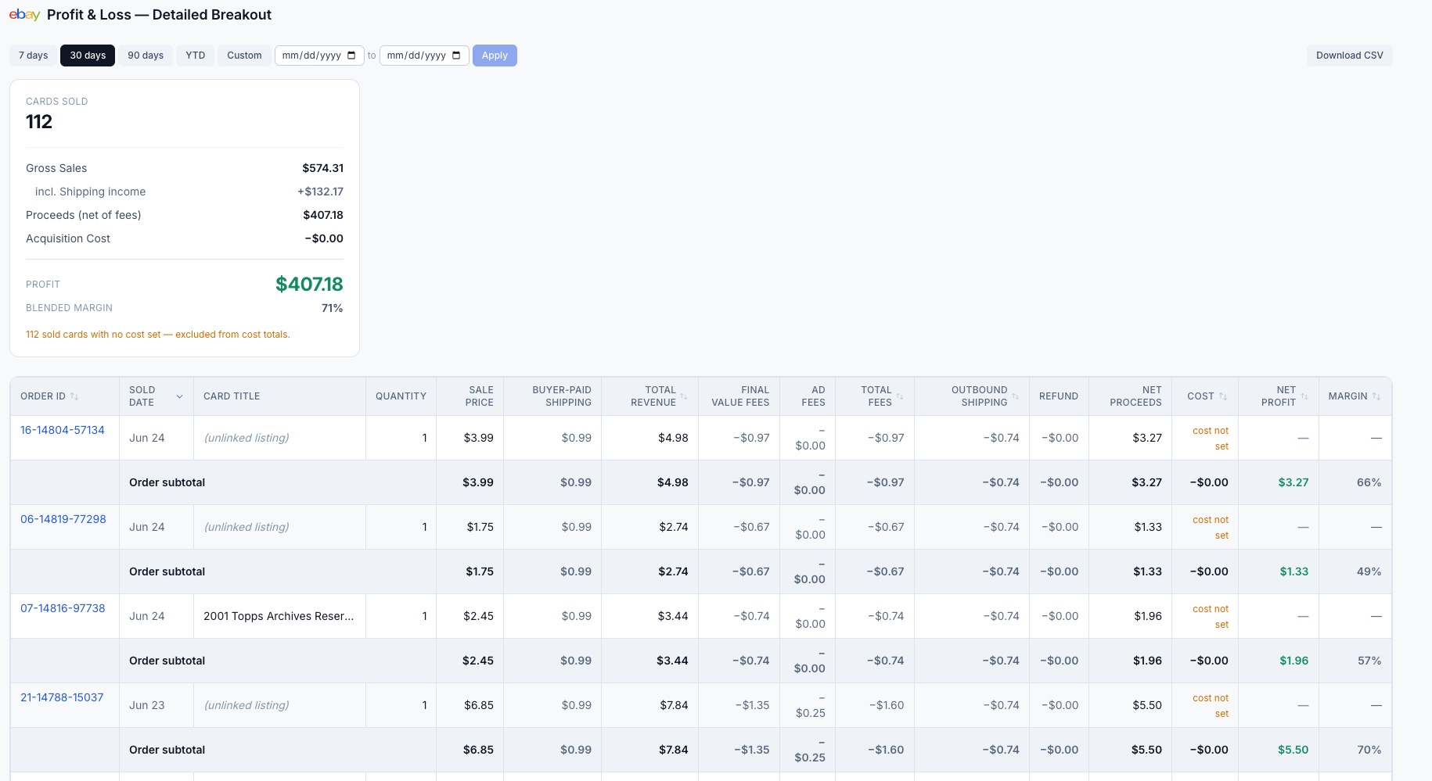The width and height of the screenshot is (1432, 781).
Task: Click 'cost not set' for order 07-14816-97738
Action: (x=1211, y=617)
